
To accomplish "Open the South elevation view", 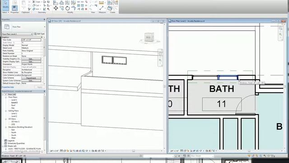I will [14, 135].
